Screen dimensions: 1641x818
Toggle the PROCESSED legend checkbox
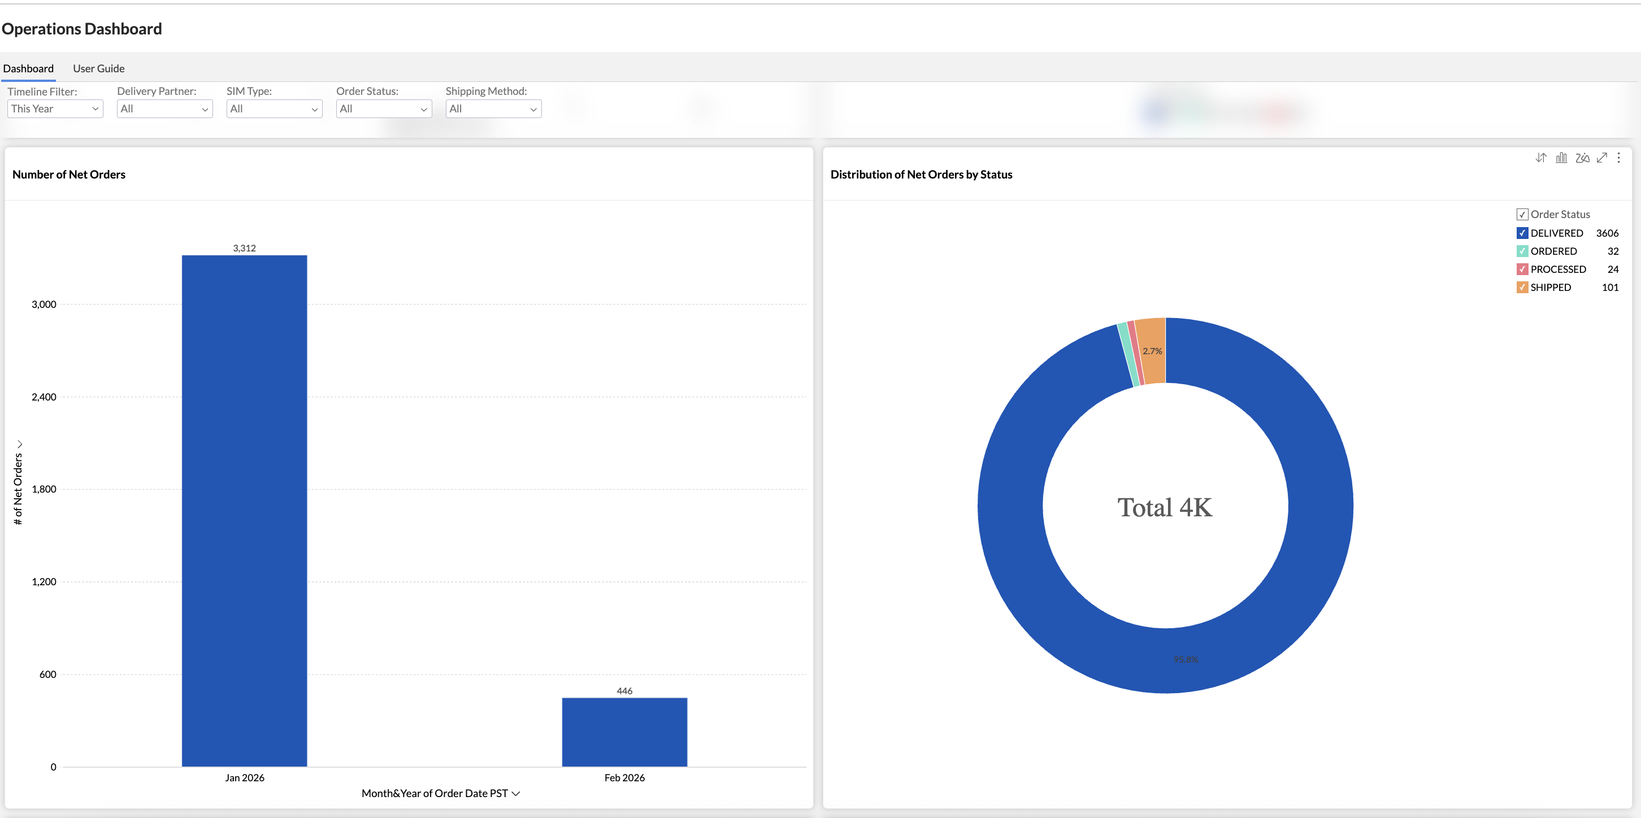[x=1522, y=269]
